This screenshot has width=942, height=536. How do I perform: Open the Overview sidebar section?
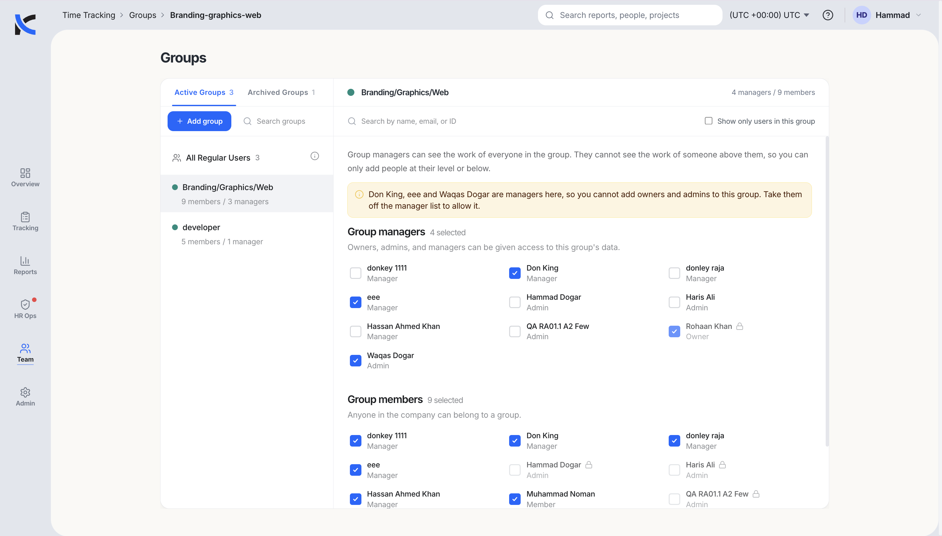click(25, 178)
